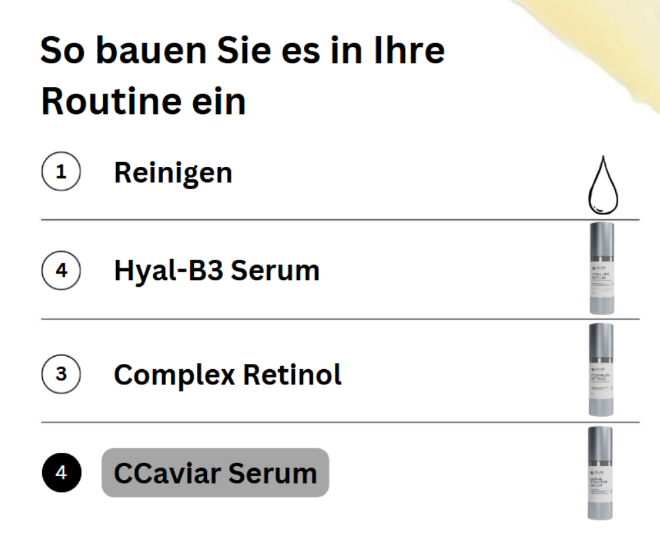Click the numbered circle beside Hyal-B3 Serum

[61, 270]
